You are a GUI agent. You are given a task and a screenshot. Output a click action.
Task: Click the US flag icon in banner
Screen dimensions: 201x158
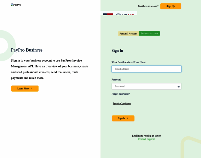pos(108,14)
